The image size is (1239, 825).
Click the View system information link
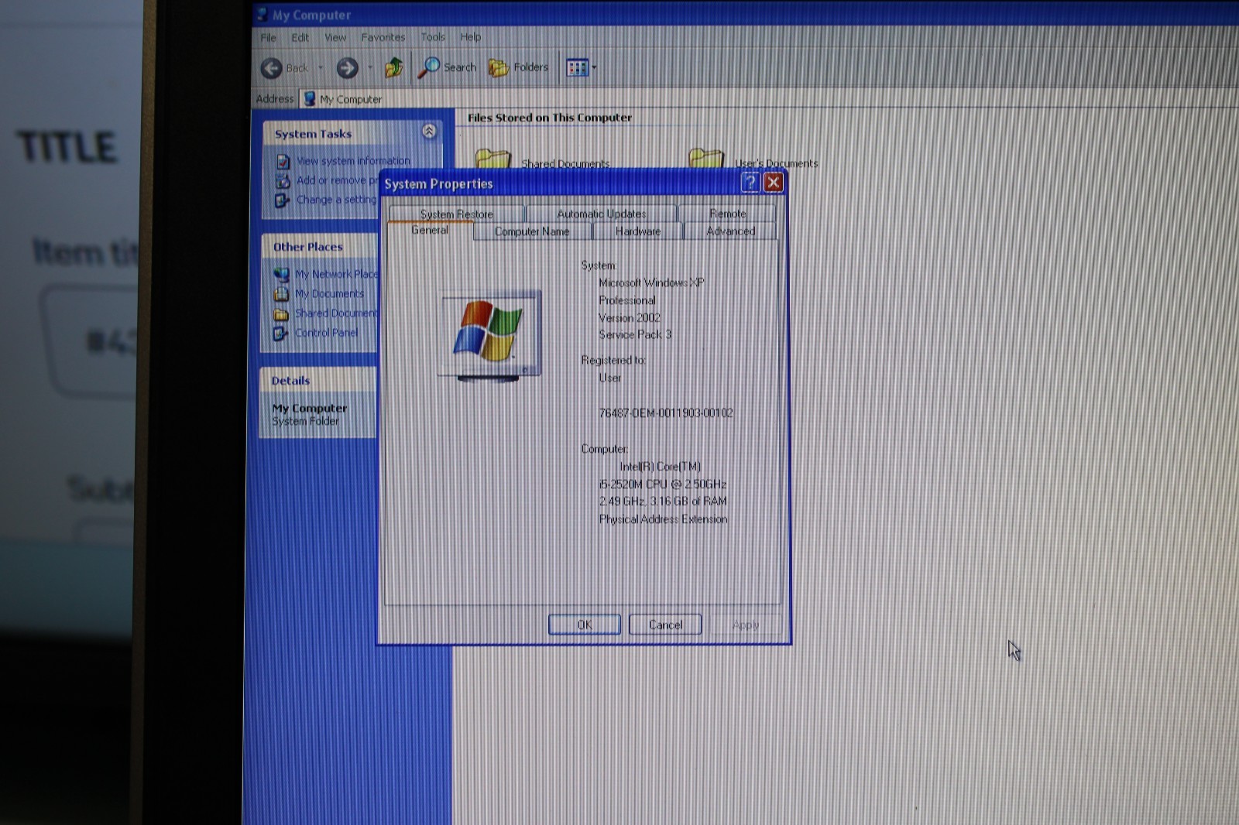(354, 161)
